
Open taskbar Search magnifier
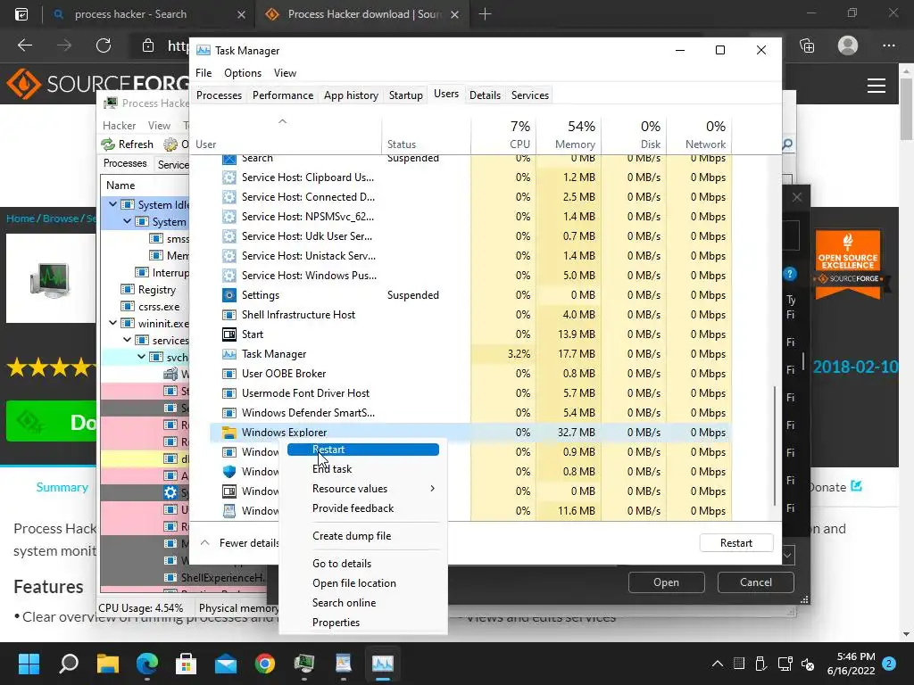[x=68, y=664]
